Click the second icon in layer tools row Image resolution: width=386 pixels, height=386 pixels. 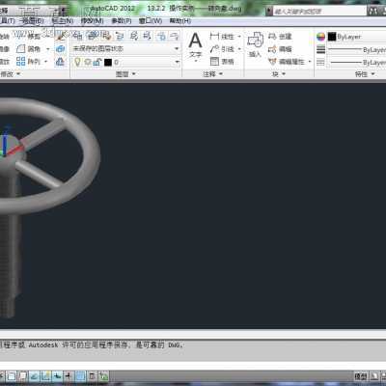(x=92, y=36)
